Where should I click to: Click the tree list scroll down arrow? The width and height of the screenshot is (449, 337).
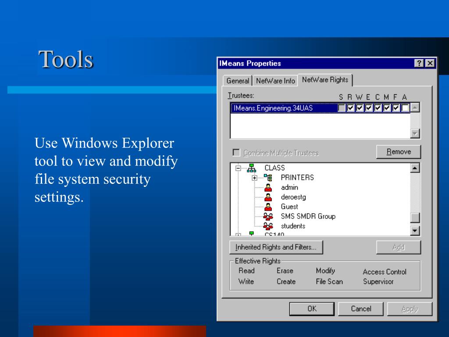pyautogui.click(x=415, y=231)
